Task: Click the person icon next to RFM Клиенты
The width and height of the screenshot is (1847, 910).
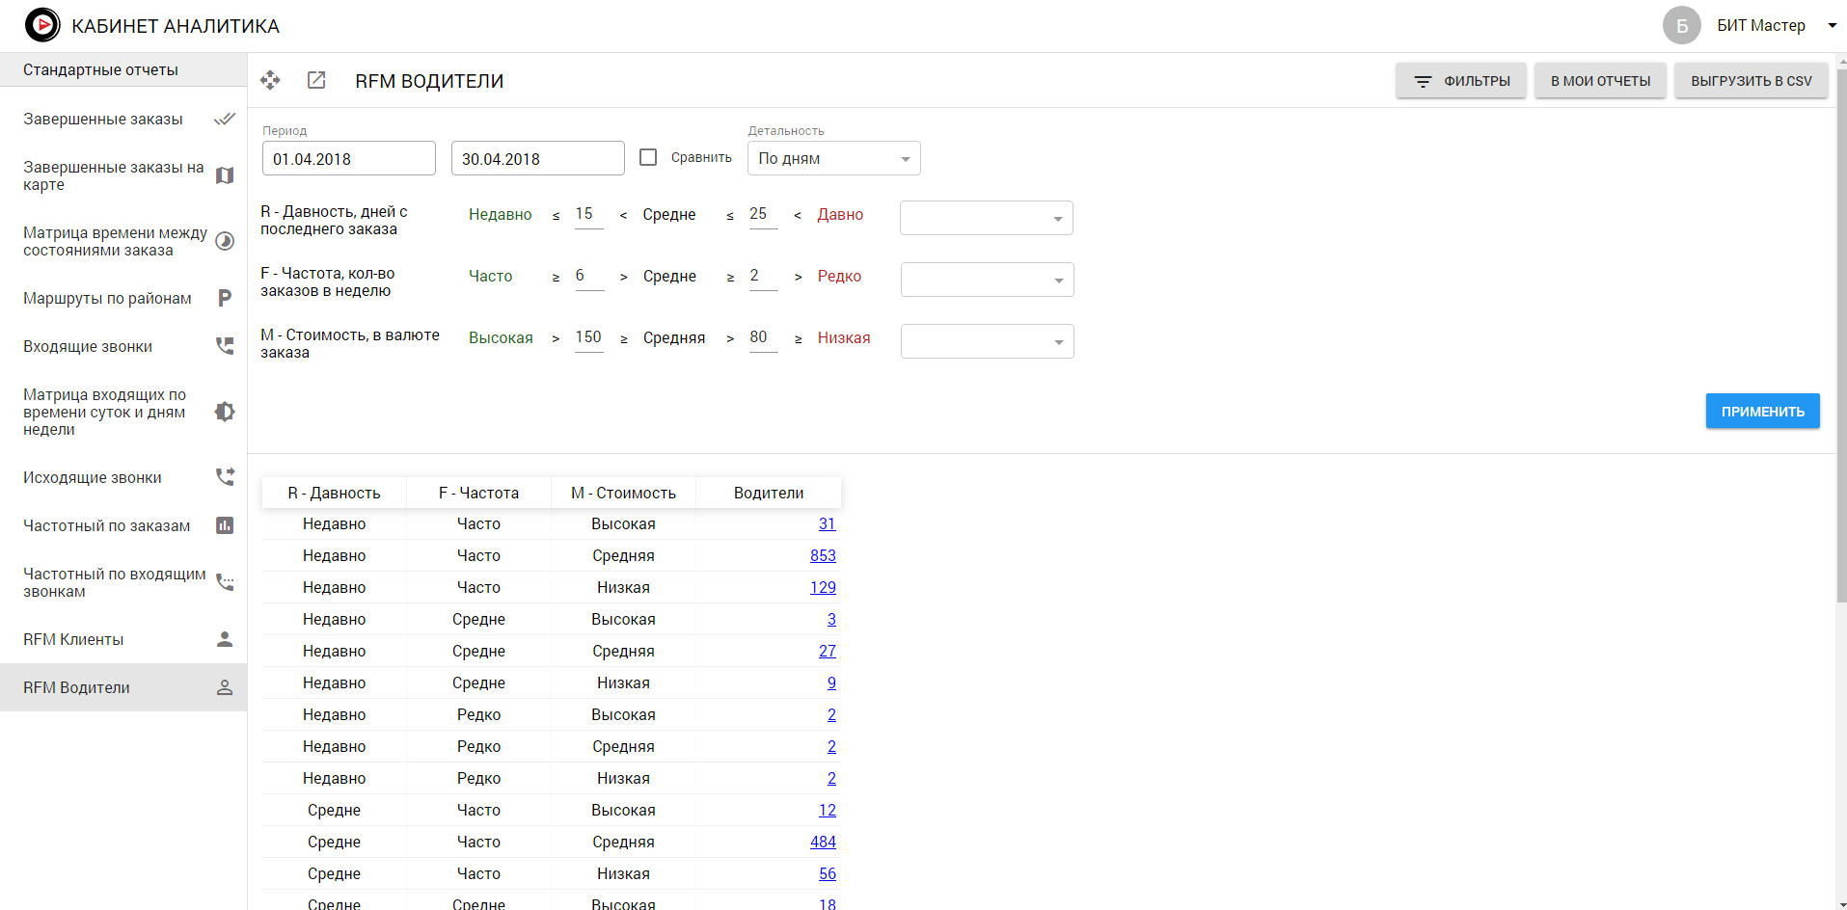Action: [225, 639]
